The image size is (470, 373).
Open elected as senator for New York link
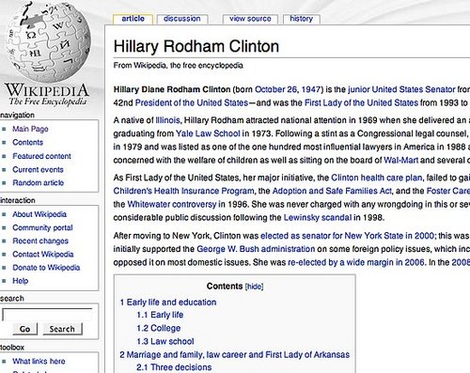[x=347, y=236]
